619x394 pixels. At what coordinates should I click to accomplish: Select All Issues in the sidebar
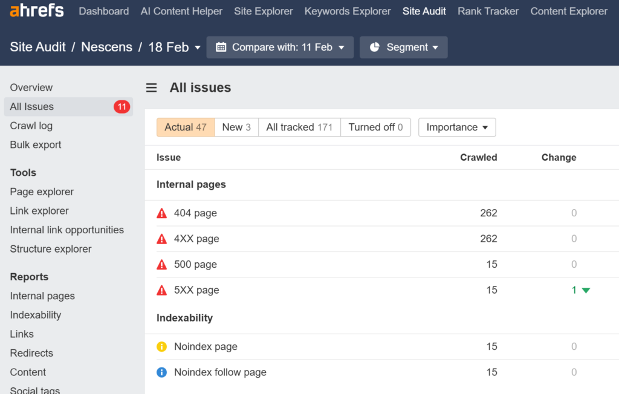click(68, 106)
